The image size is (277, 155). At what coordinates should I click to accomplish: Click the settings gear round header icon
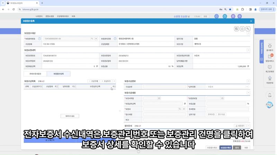point(240,16)
